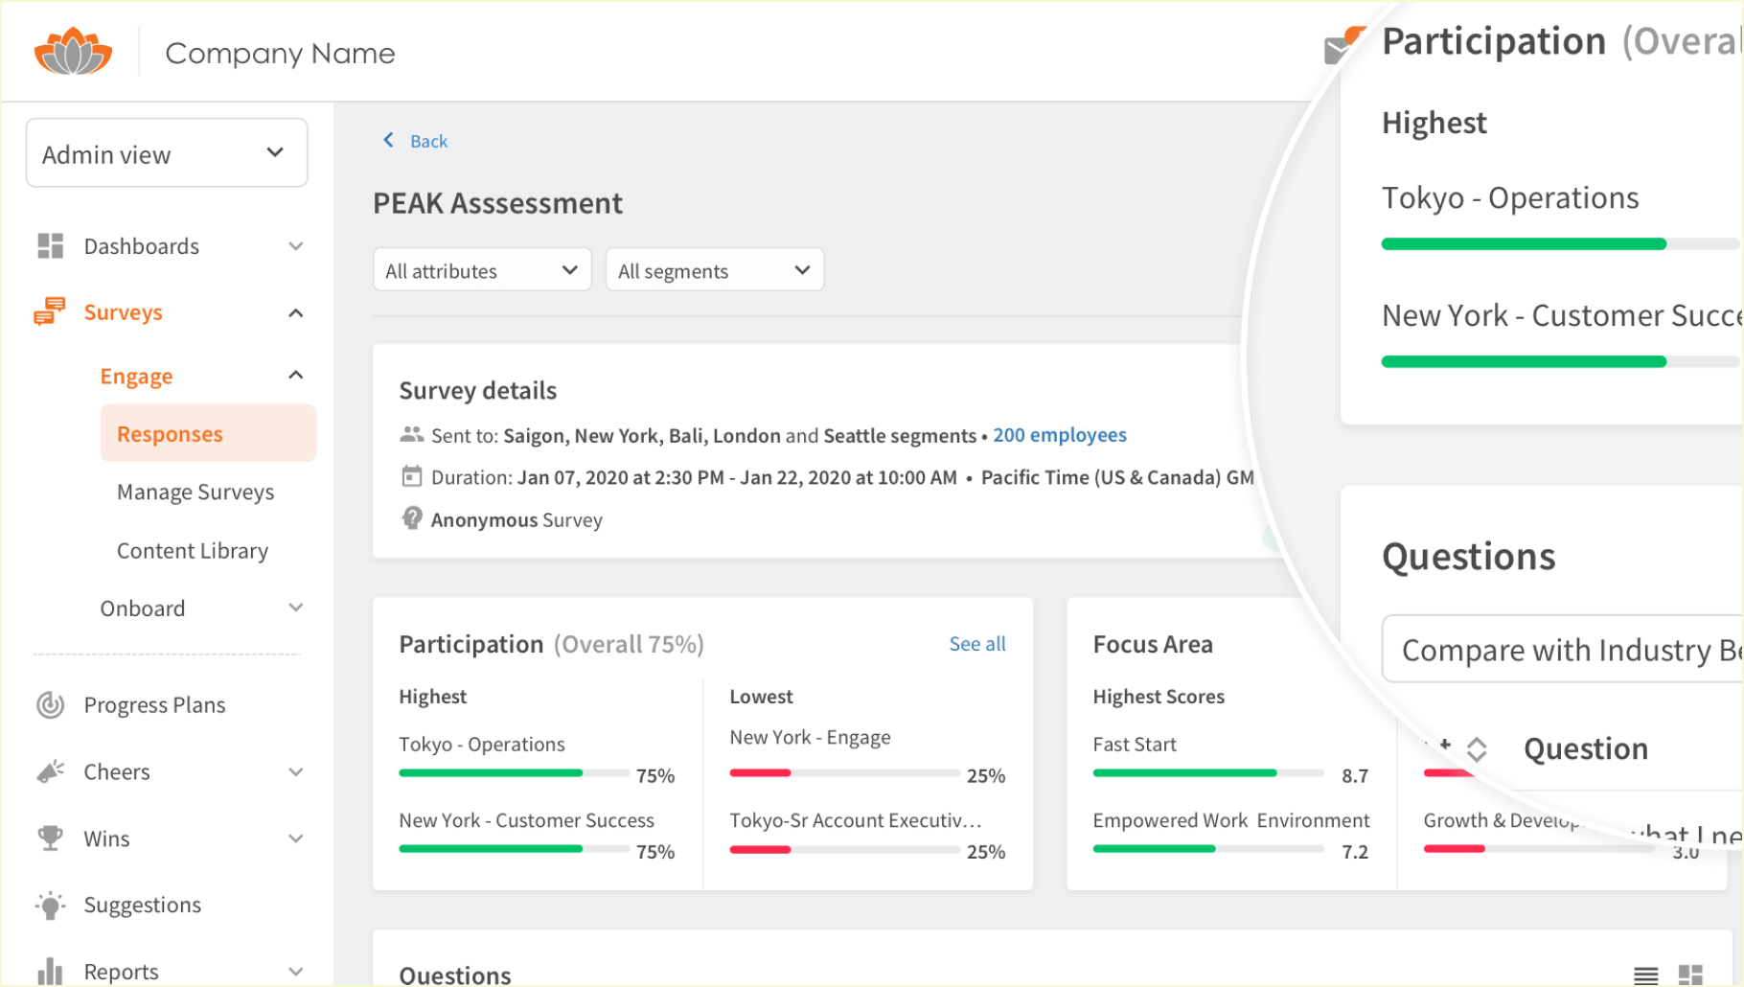Select the Wins trophy icon

(49, 838)
